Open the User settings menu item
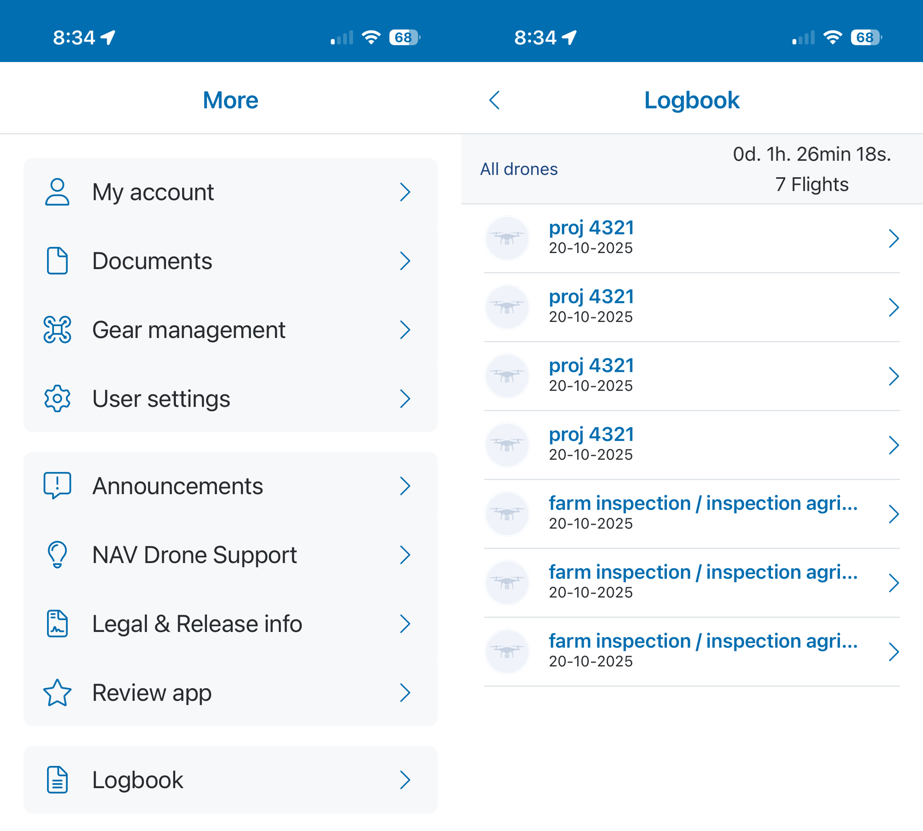The height and width of the screenshot is (831, 923). [161, 399]
